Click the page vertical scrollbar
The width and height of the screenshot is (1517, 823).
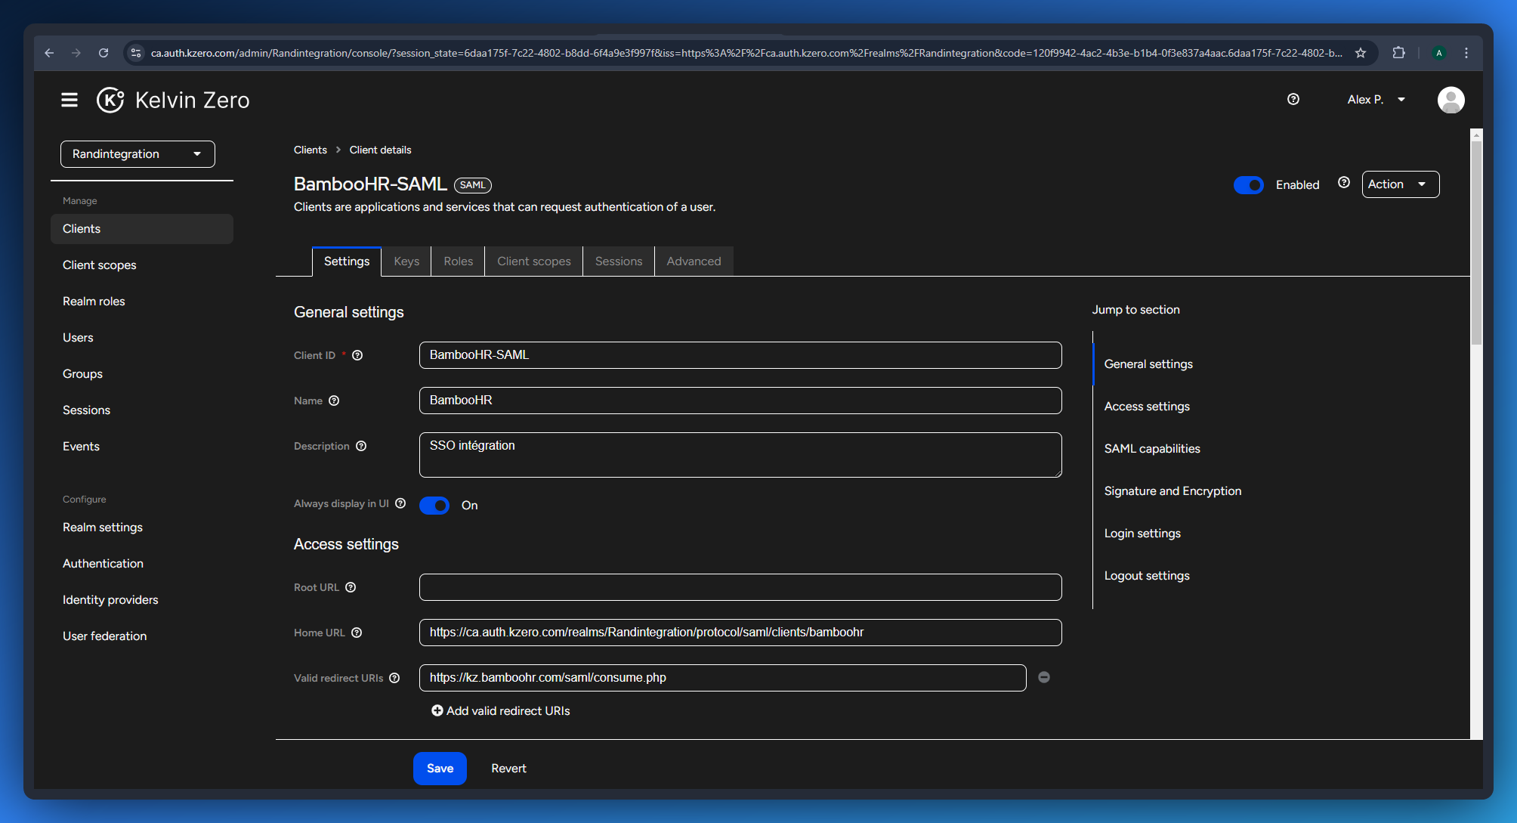click(1476, 242)
